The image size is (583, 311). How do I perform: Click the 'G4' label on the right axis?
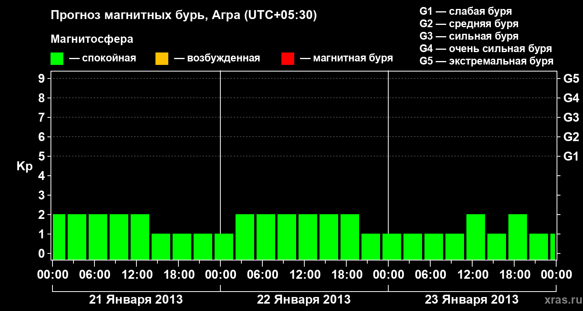pos(571,98)
